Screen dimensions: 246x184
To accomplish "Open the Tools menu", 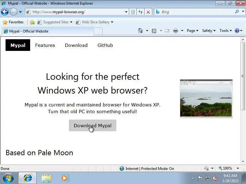I will (226, 31).
